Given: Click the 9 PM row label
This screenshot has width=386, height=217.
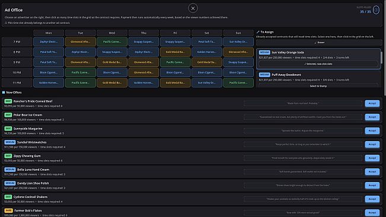Looking at the screenshot, I should pyautogui.click(x=17, y=62).
